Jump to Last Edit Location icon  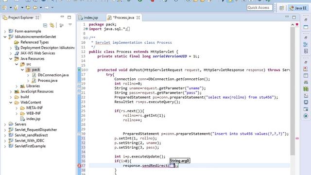point(28,8)
